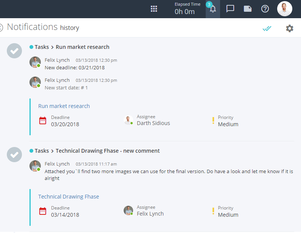Click the deadline value 03/20/2018

pyautogui.click(x=65, y=124)
